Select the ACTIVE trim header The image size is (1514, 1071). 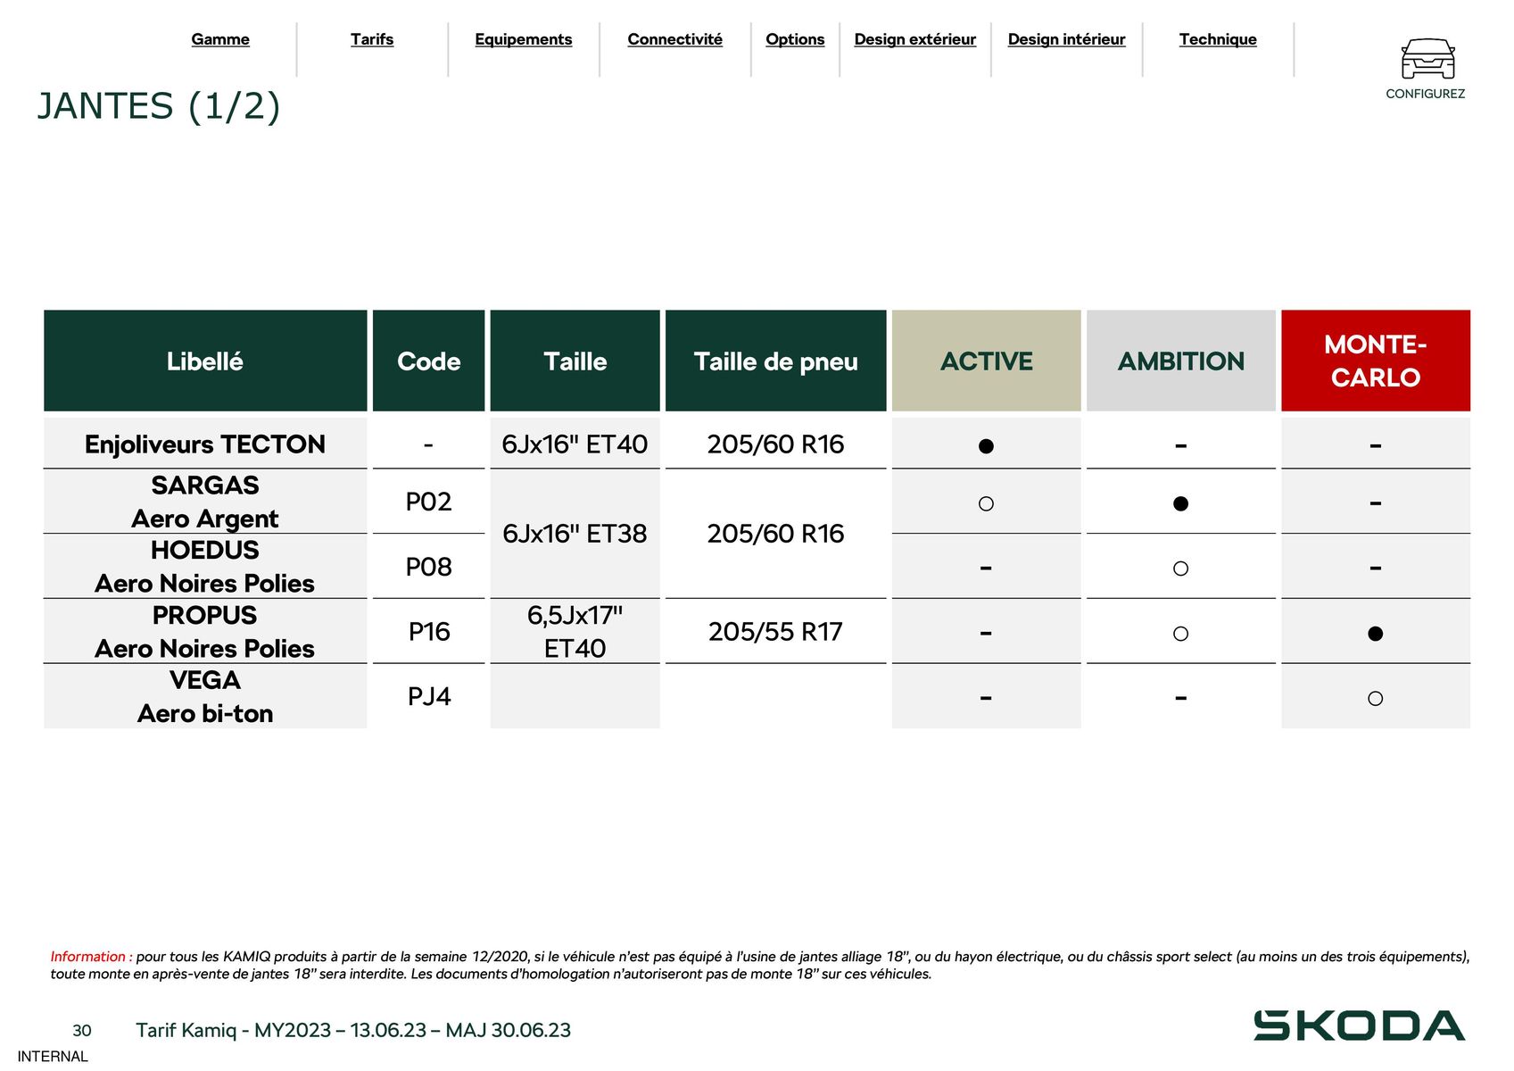(x=987, y=361)
